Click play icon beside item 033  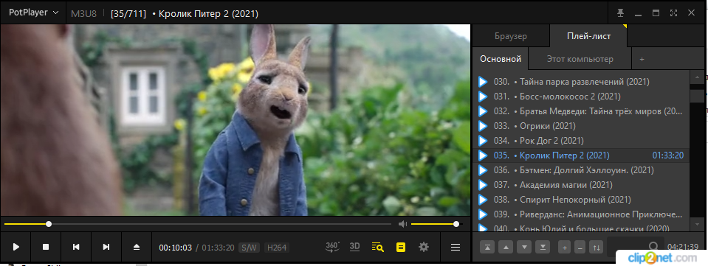[483, 126]
